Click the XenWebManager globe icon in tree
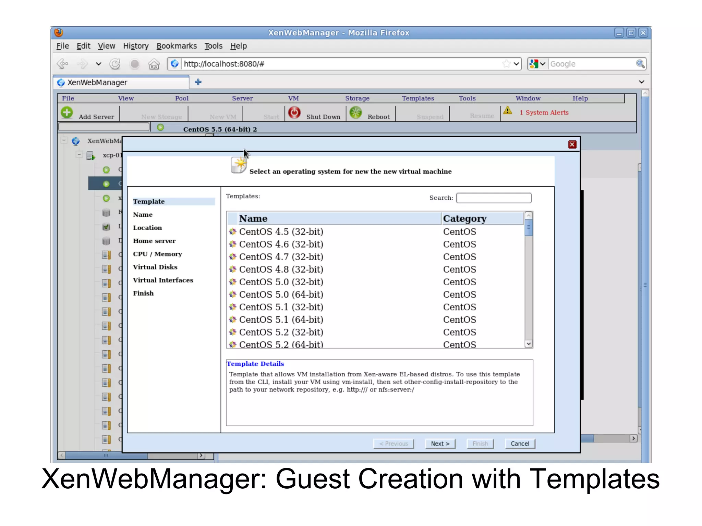The height and width of the screenshot is (526, 702). (x=76, y=141)
